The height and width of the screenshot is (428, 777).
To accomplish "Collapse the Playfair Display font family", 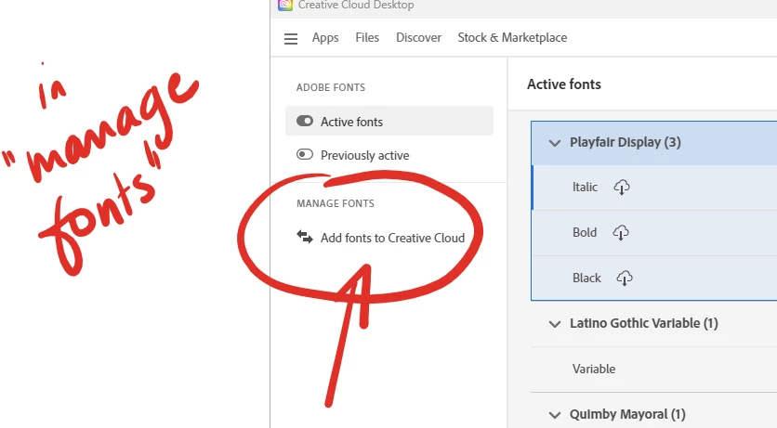I will [x=555, y=143].
